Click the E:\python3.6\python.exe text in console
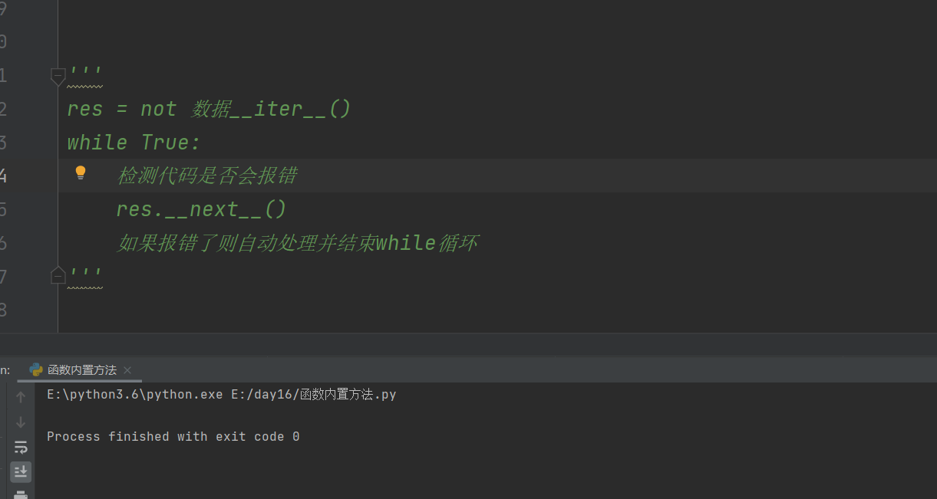The width and height of the screenshot is (937, 499). (135, 395)
